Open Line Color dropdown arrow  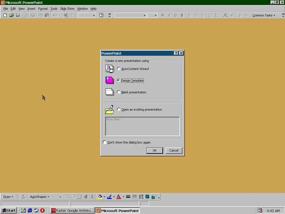(x=114, y=197)
